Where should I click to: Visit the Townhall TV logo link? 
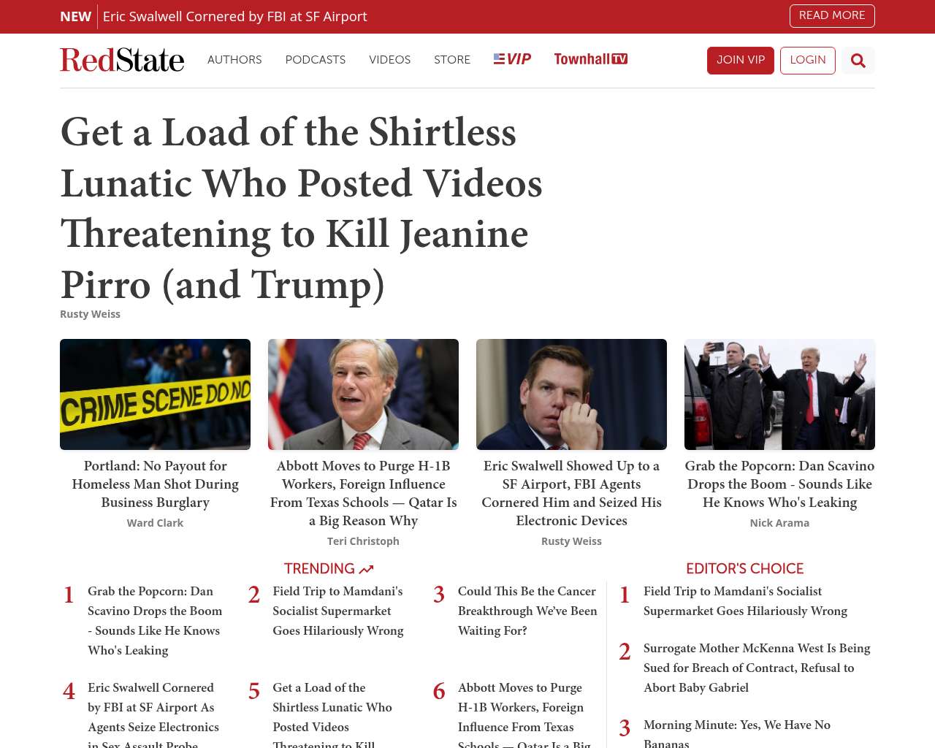click(591, 59)
